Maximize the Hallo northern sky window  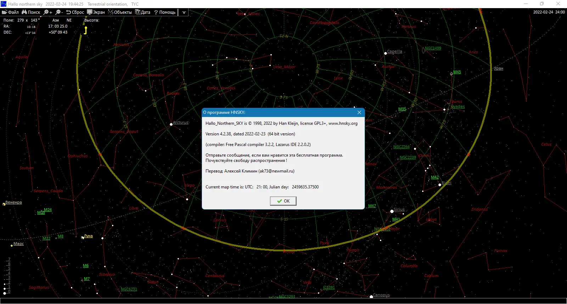click(x=542, y=4)
